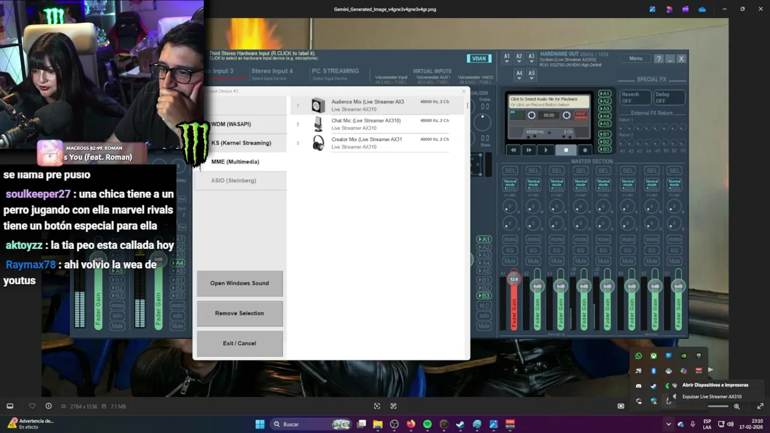This screenshot has width=770, height=433.
Task: Click red A1 master fader knob
Action: (514, 279)
